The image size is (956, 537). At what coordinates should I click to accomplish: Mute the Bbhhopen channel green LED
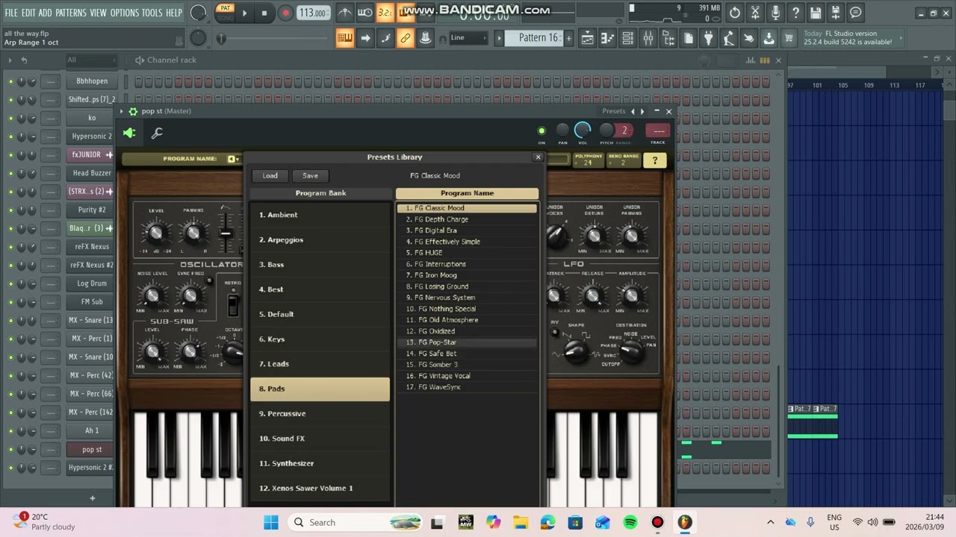click(10, 81)
